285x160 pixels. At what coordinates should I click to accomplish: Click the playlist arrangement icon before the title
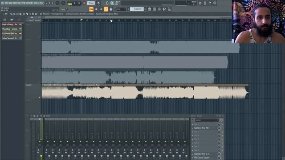click(x=41, y=14)
